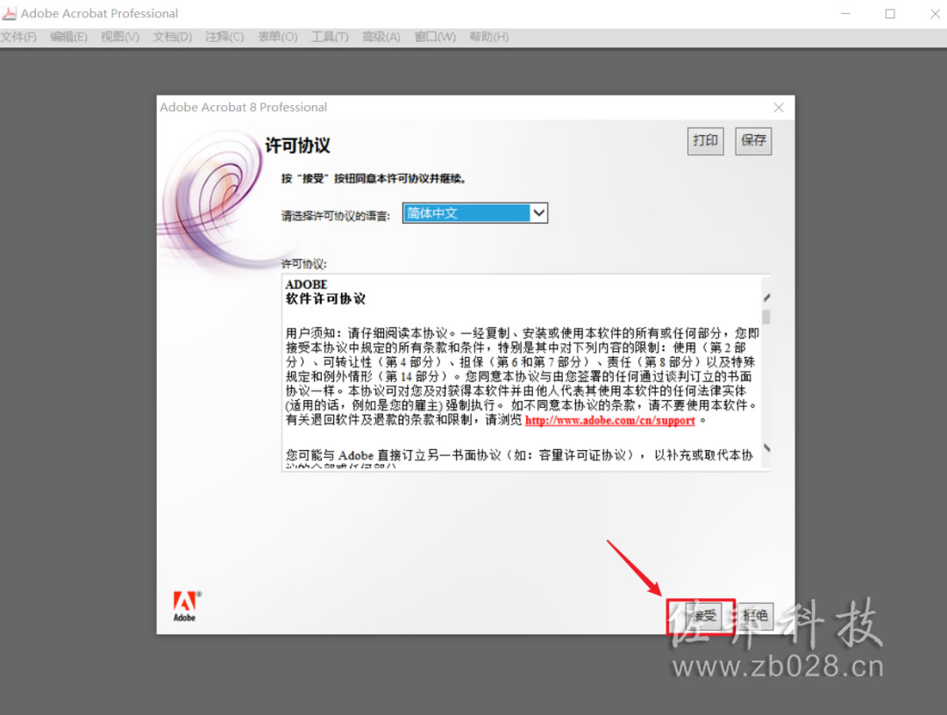
Task: Close the main Adobe Acrobat Professional window
Action: 935,13
